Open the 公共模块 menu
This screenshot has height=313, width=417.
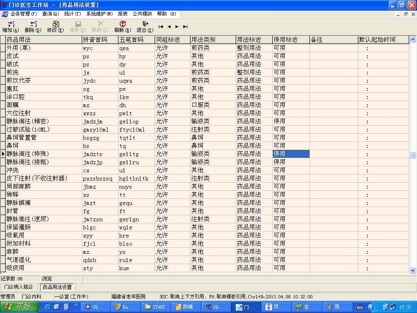pos(142,14)
